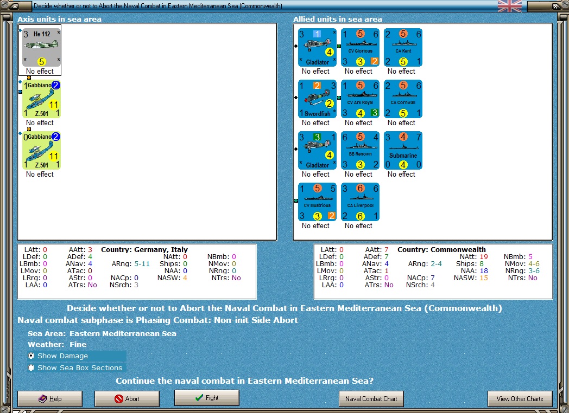Select the CA Cornwall cruiser counter
The image size is (569, 413).
click(403, 99)
